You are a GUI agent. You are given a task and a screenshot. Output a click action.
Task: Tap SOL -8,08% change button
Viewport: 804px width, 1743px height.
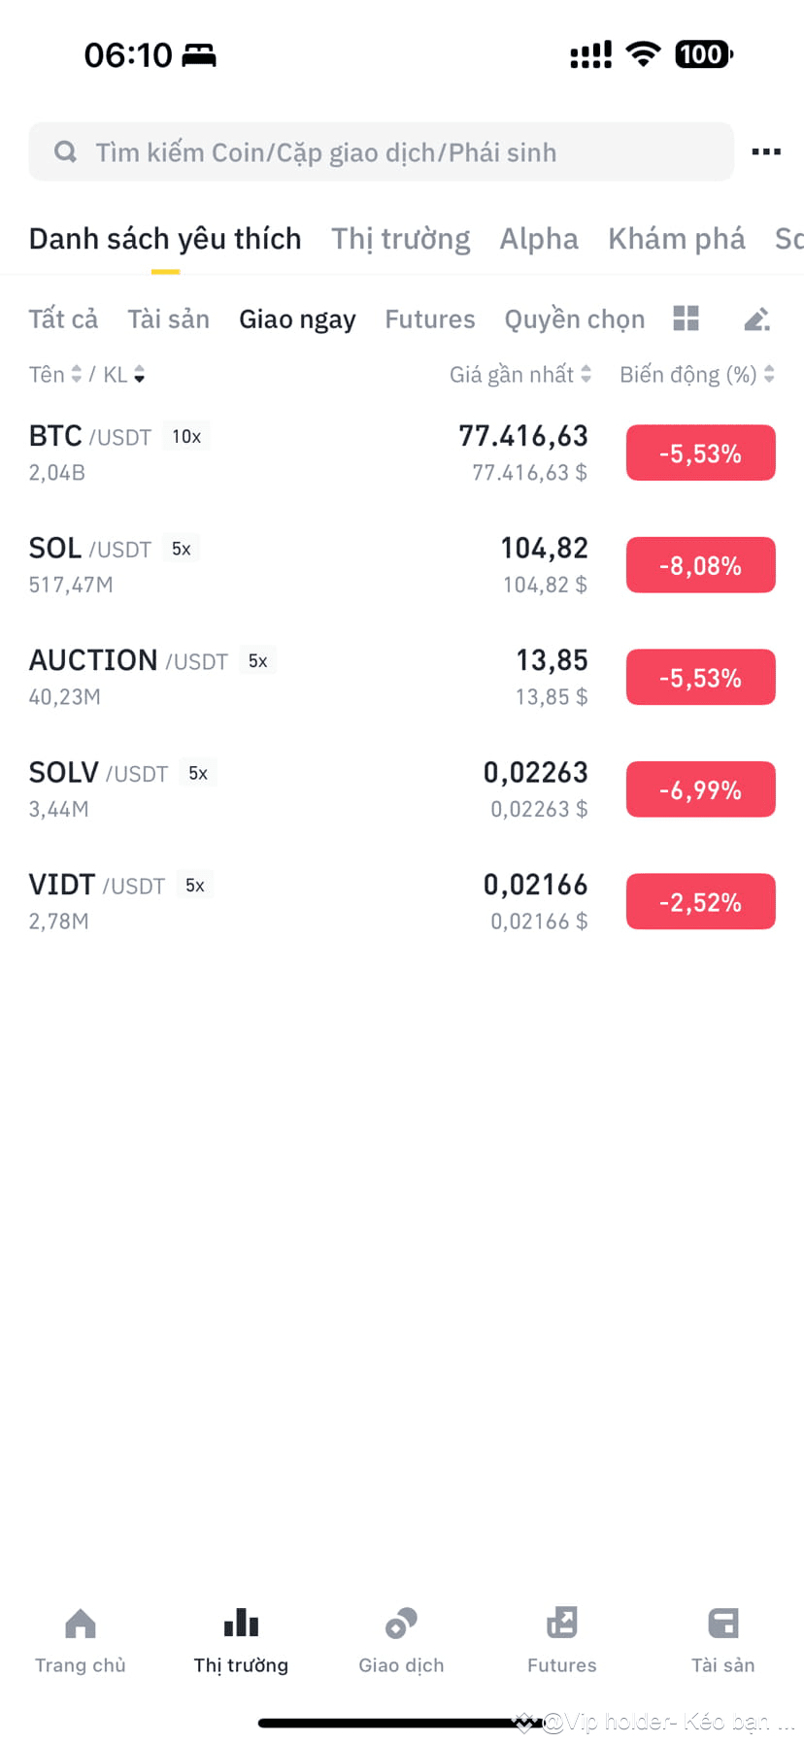coord(701,565)
